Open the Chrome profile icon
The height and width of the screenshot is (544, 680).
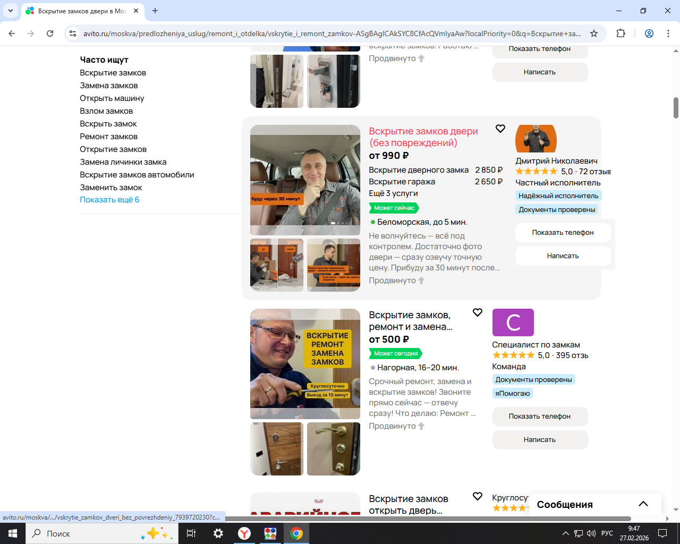[x=649, y=33]
